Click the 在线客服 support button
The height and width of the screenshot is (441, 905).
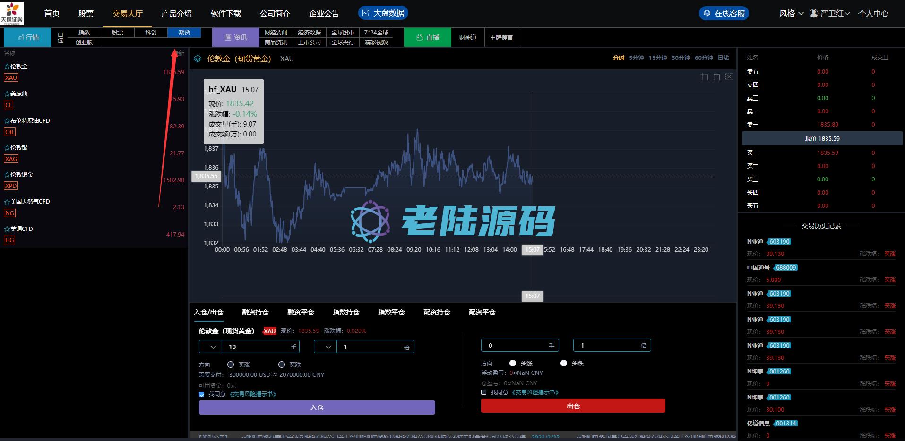point(724,14)
